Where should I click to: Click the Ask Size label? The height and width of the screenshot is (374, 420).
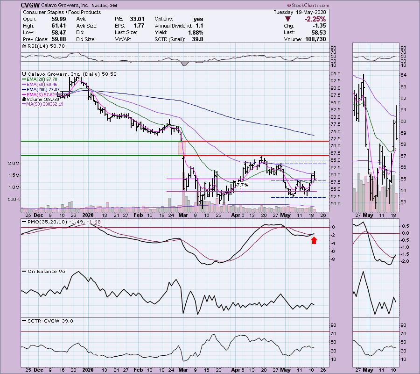click(x=86, y=26)
